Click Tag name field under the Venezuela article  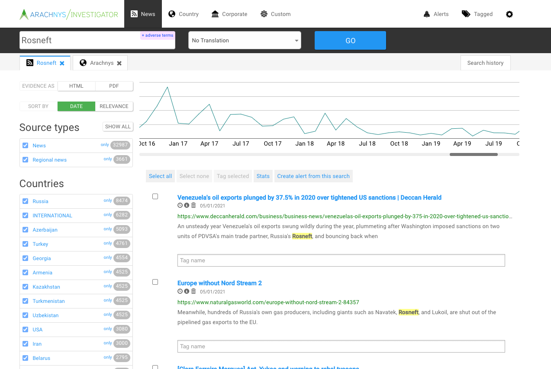pyautogui.click(x=341, y=261)
